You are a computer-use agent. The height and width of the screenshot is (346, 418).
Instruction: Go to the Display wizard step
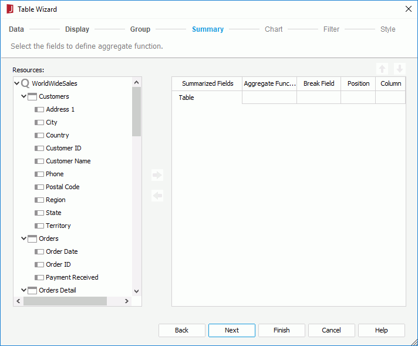tap(77, 29)
